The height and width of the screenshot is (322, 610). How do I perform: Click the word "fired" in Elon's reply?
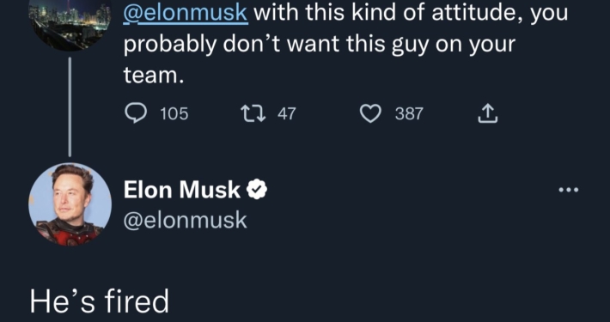(137, 301)
